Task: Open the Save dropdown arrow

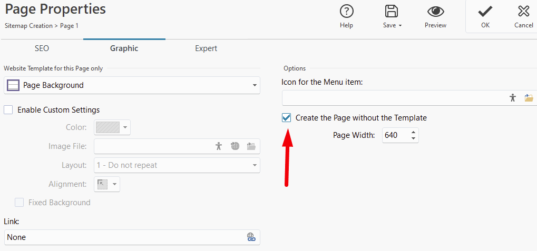Action: (x=399, y=26)
